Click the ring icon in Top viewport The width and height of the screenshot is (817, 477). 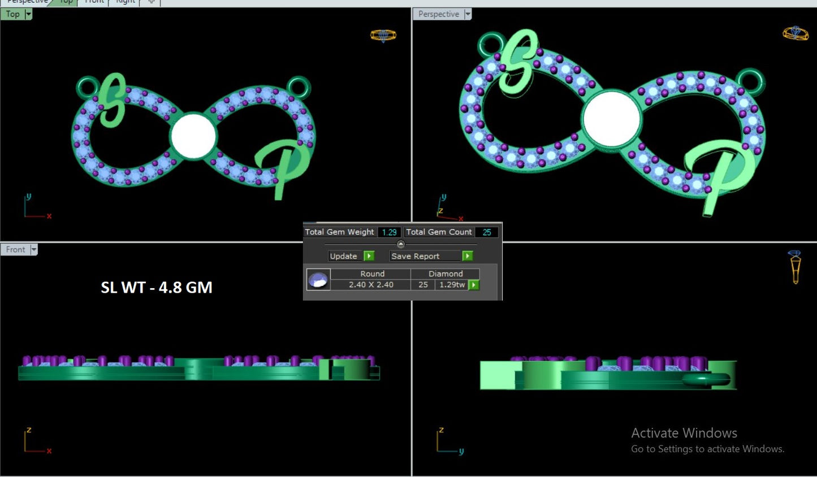(x=383, y=36)
